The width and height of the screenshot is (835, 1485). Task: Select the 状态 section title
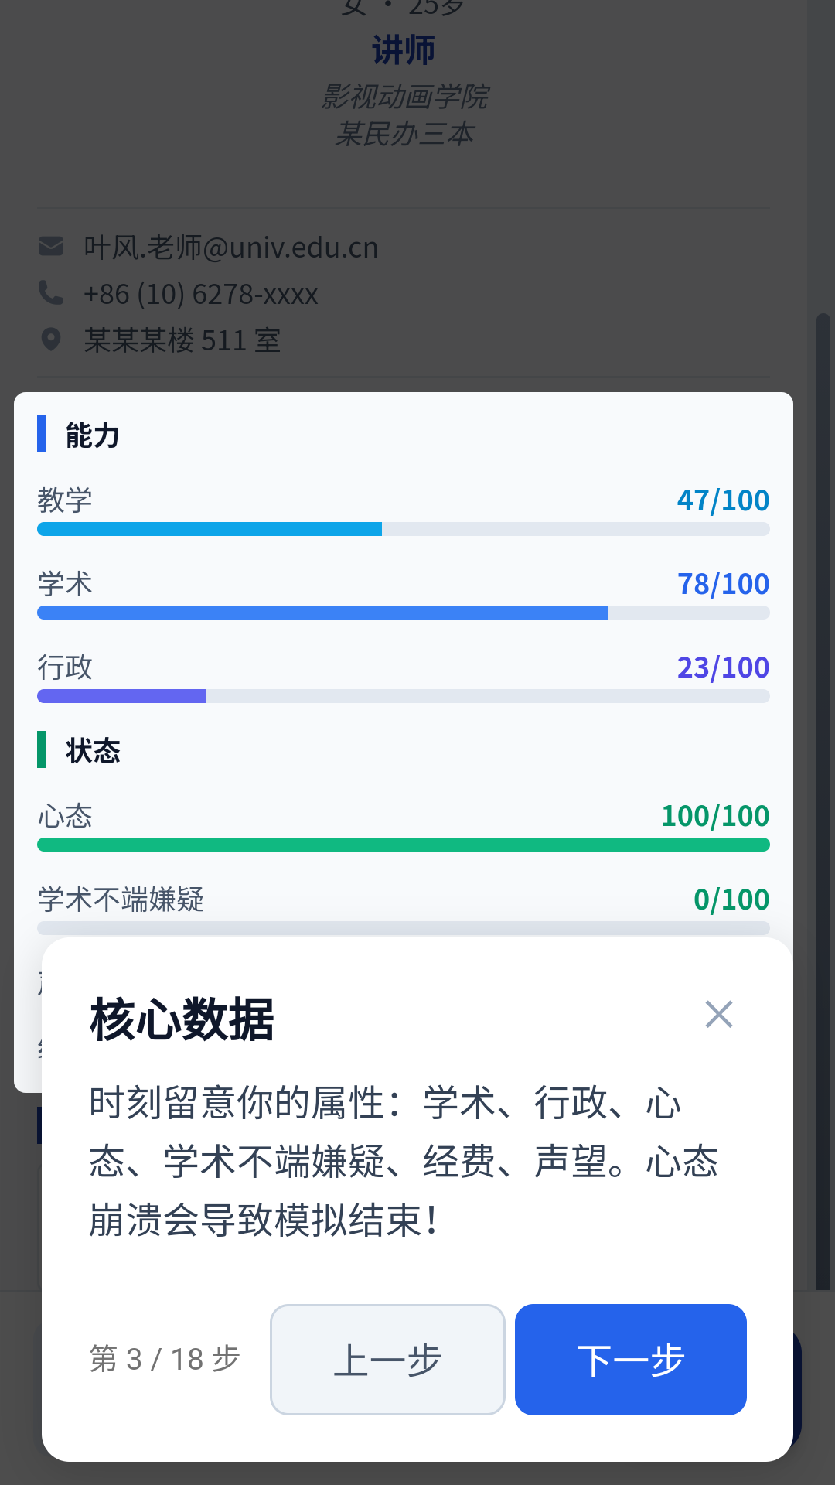pos(91,750)
